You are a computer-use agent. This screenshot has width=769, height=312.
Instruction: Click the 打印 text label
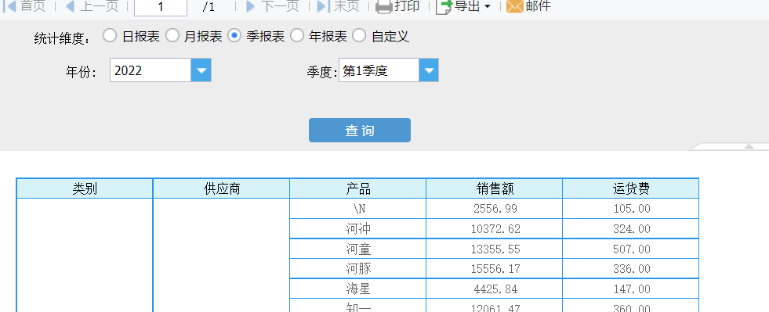407,6
